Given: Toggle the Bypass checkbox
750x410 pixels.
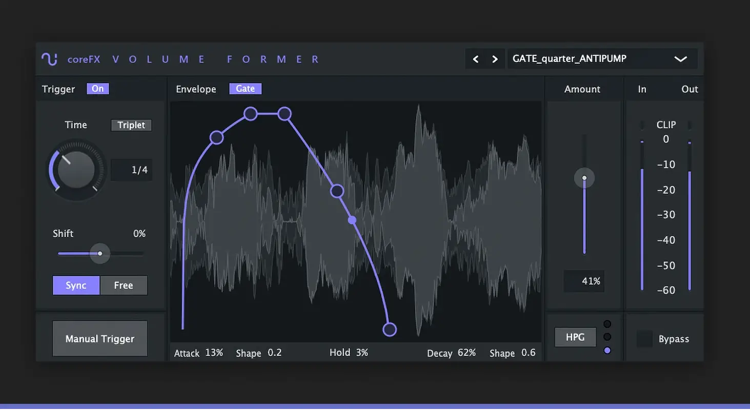Looking at the screenshot, I should 644,339.
